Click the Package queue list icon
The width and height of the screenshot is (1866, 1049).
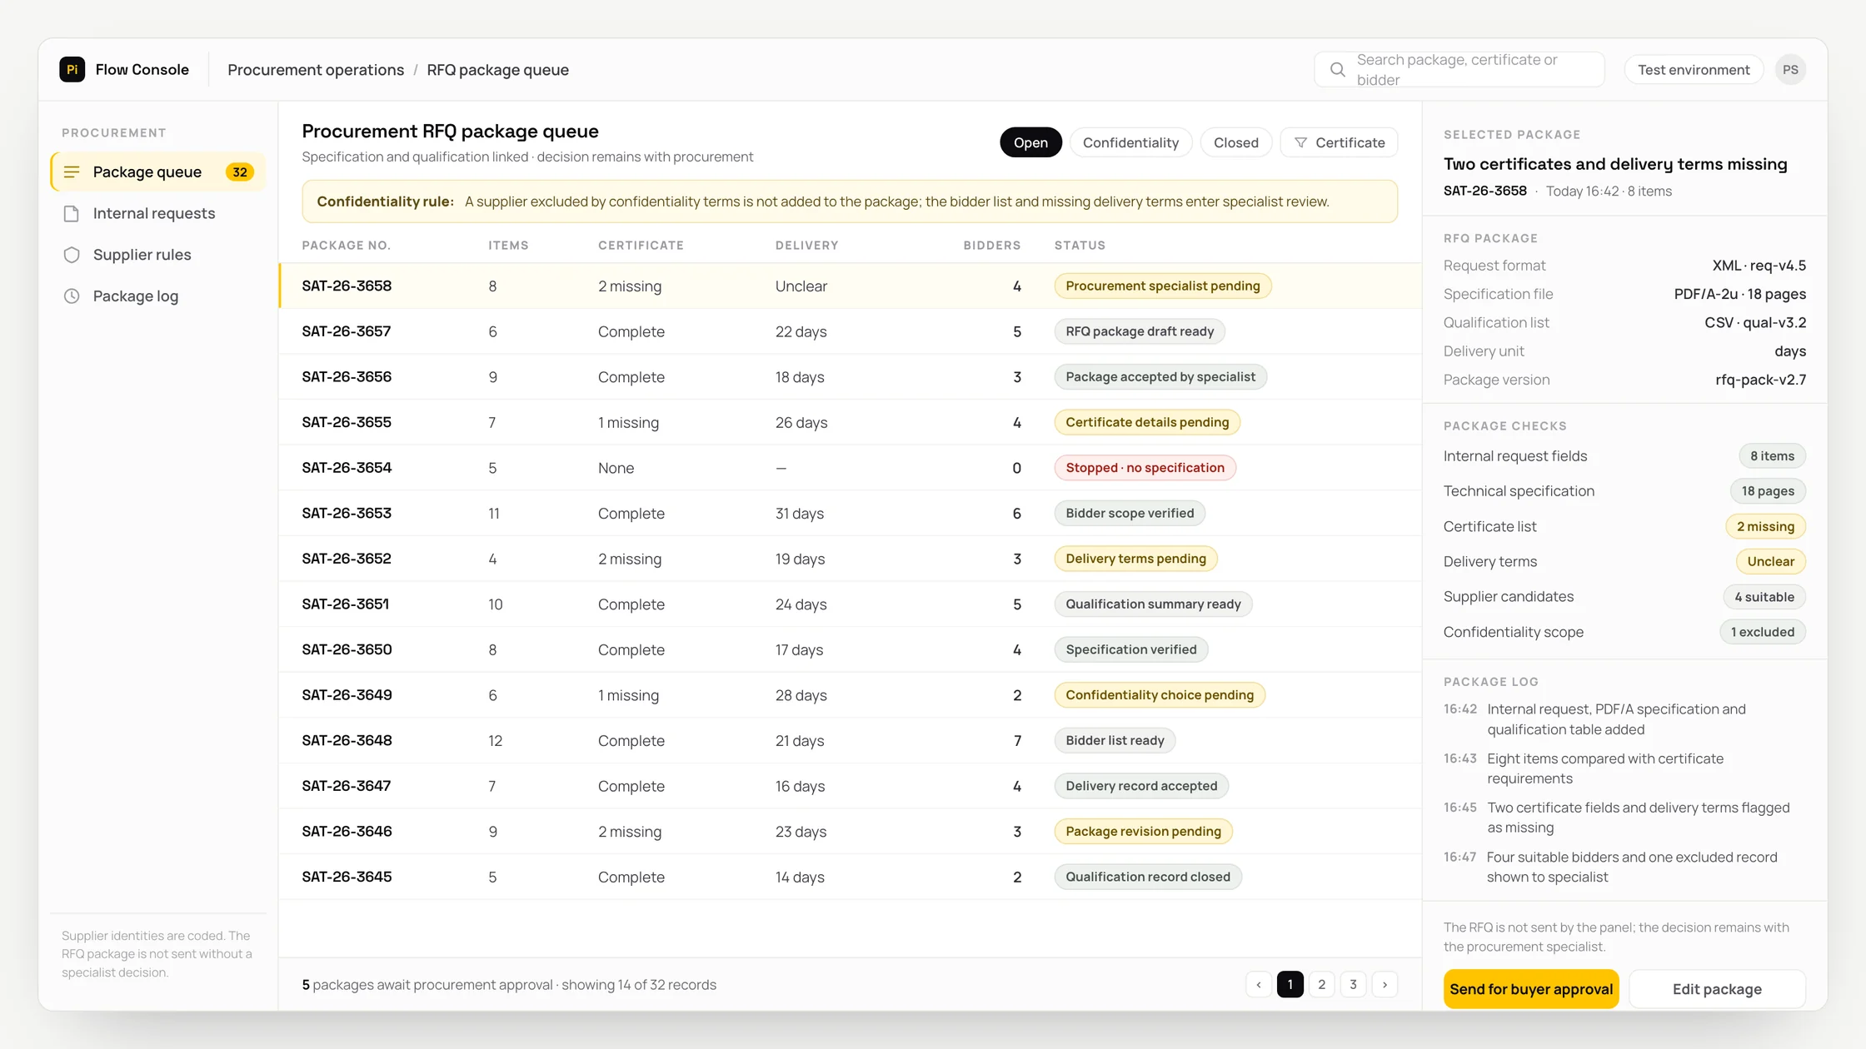pyautogui.click(x=72, y=172)
